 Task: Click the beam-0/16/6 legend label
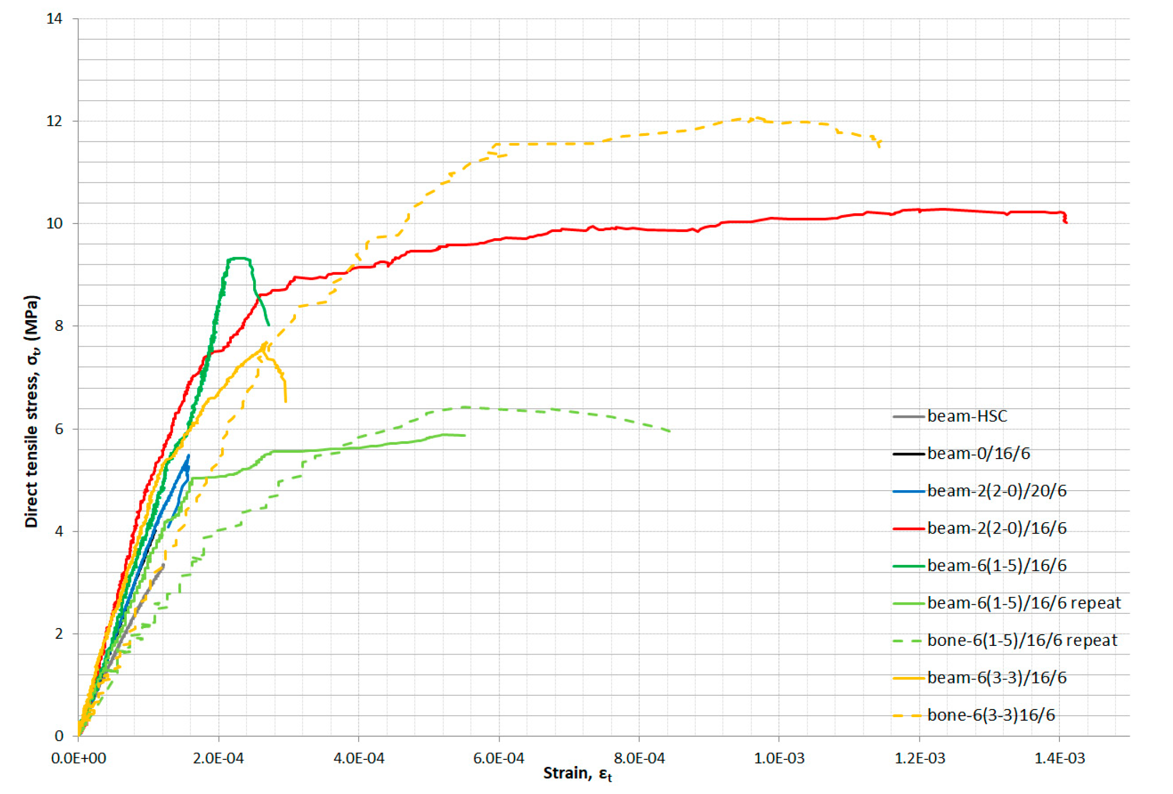pyautogui.click(x=978, y=453)
